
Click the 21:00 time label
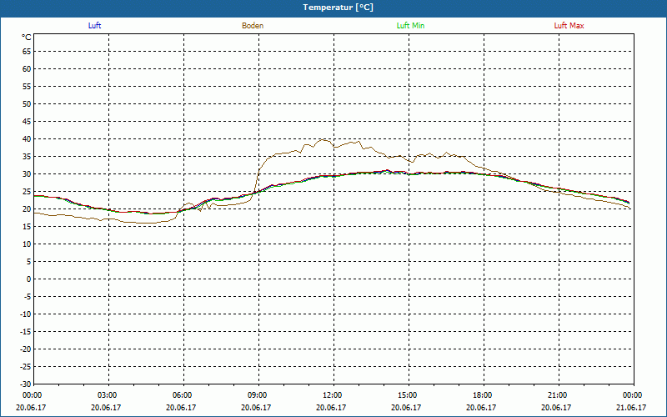click(557, 395)
